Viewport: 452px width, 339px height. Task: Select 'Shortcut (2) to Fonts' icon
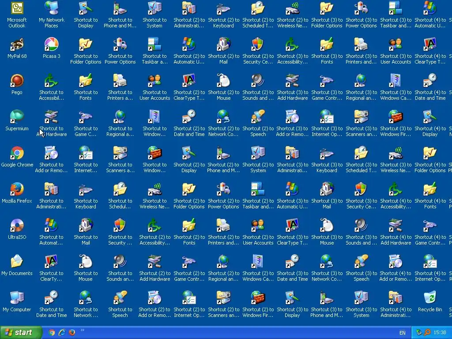coord(189,232)
